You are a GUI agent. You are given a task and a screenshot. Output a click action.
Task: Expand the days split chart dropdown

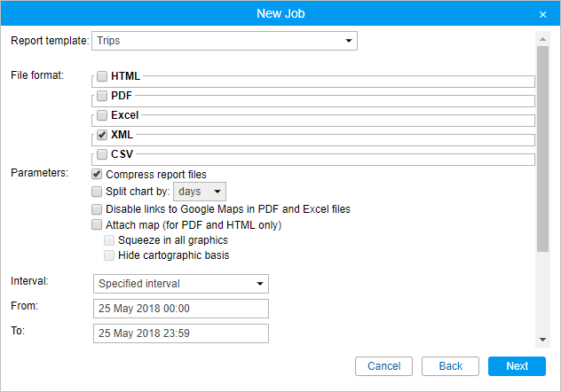point(200,192)
